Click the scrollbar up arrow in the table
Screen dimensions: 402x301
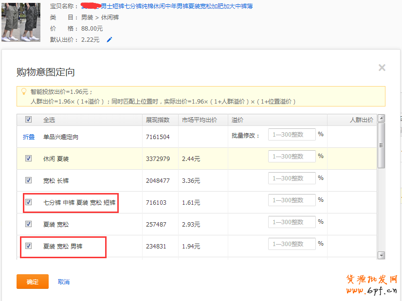381,118
